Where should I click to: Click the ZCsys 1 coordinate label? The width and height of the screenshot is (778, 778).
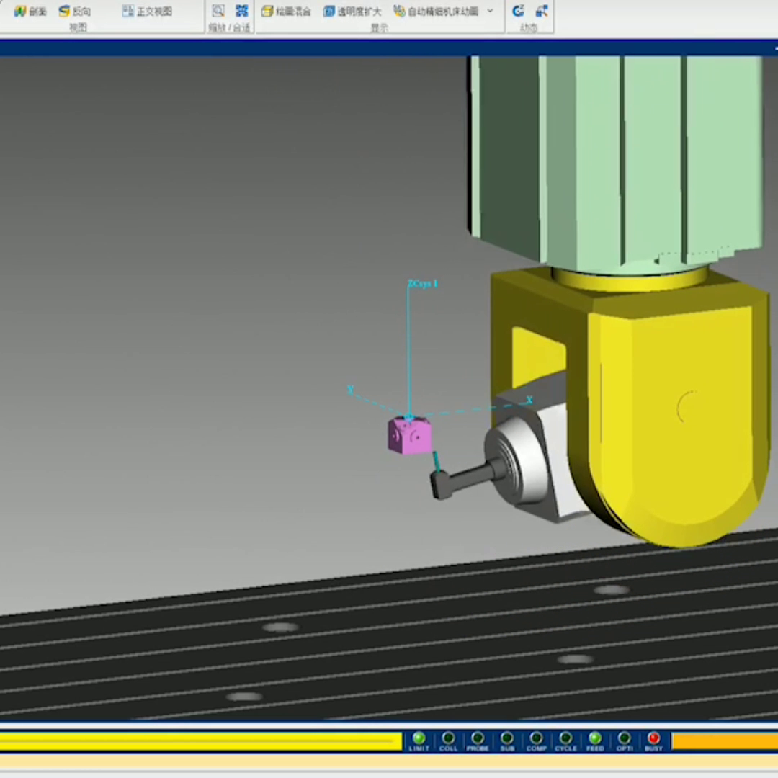[x=423, y=284]
